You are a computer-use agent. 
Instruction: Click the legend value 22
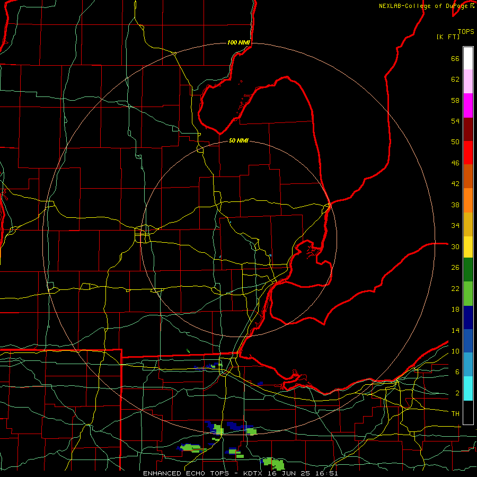pos(455,289)
